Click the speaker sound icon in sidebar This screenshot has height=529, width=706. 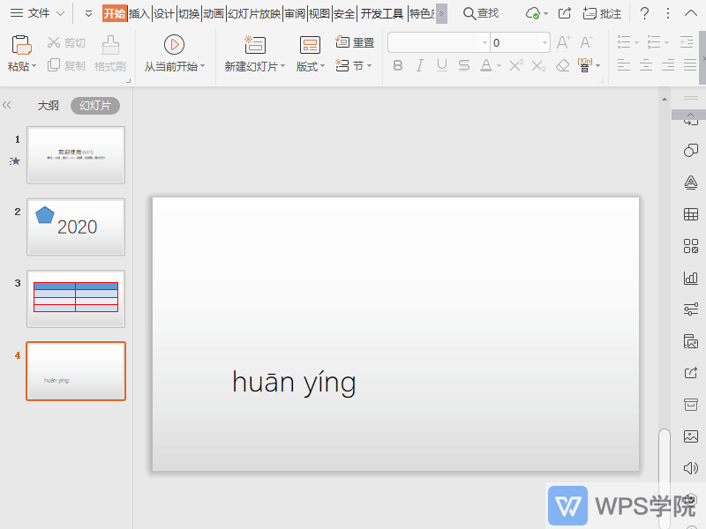coord(691,467)
